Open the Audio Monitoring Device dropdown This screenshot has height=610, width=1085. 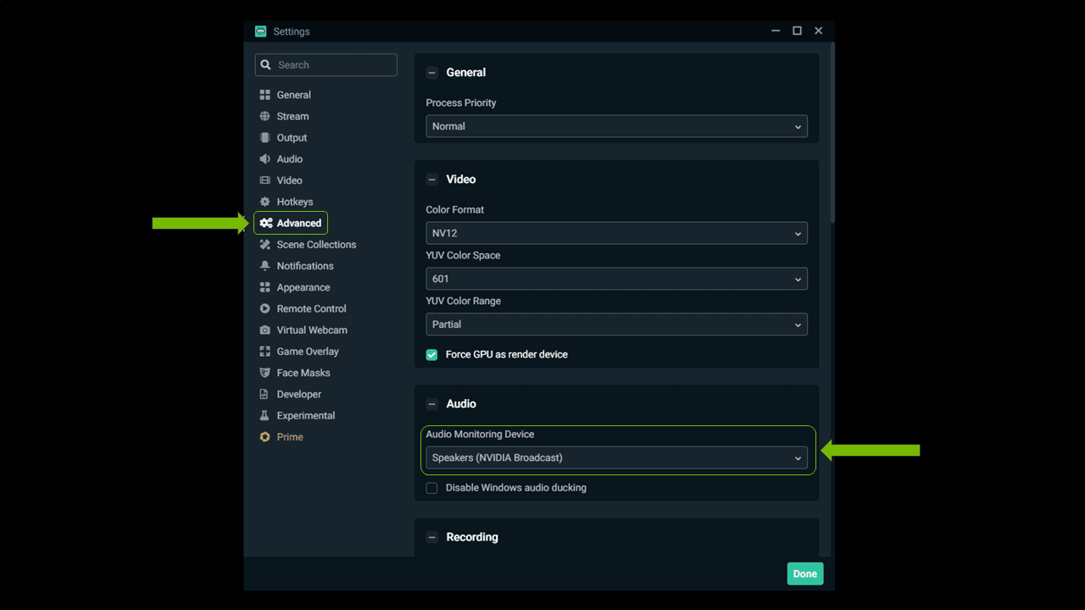click(x=616, y=457)
